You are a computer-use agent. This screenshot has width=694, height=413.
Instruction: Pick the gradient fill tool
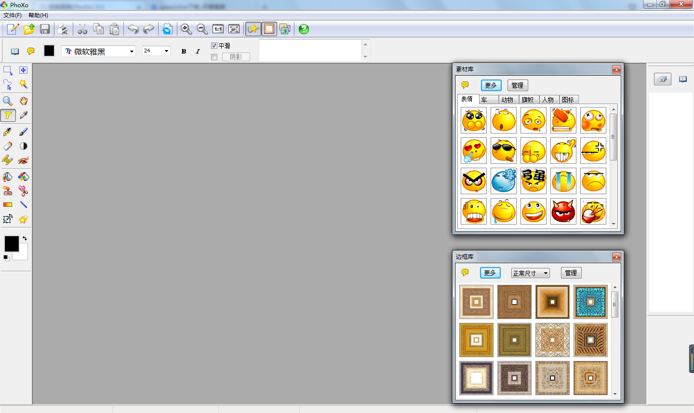(8, 205)
